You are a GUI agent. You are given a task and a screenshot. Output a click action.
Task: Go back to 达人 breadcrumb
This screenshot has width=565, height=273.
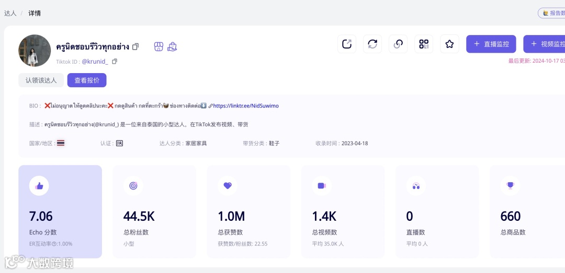pyautogui.click(x=10, y=13)
